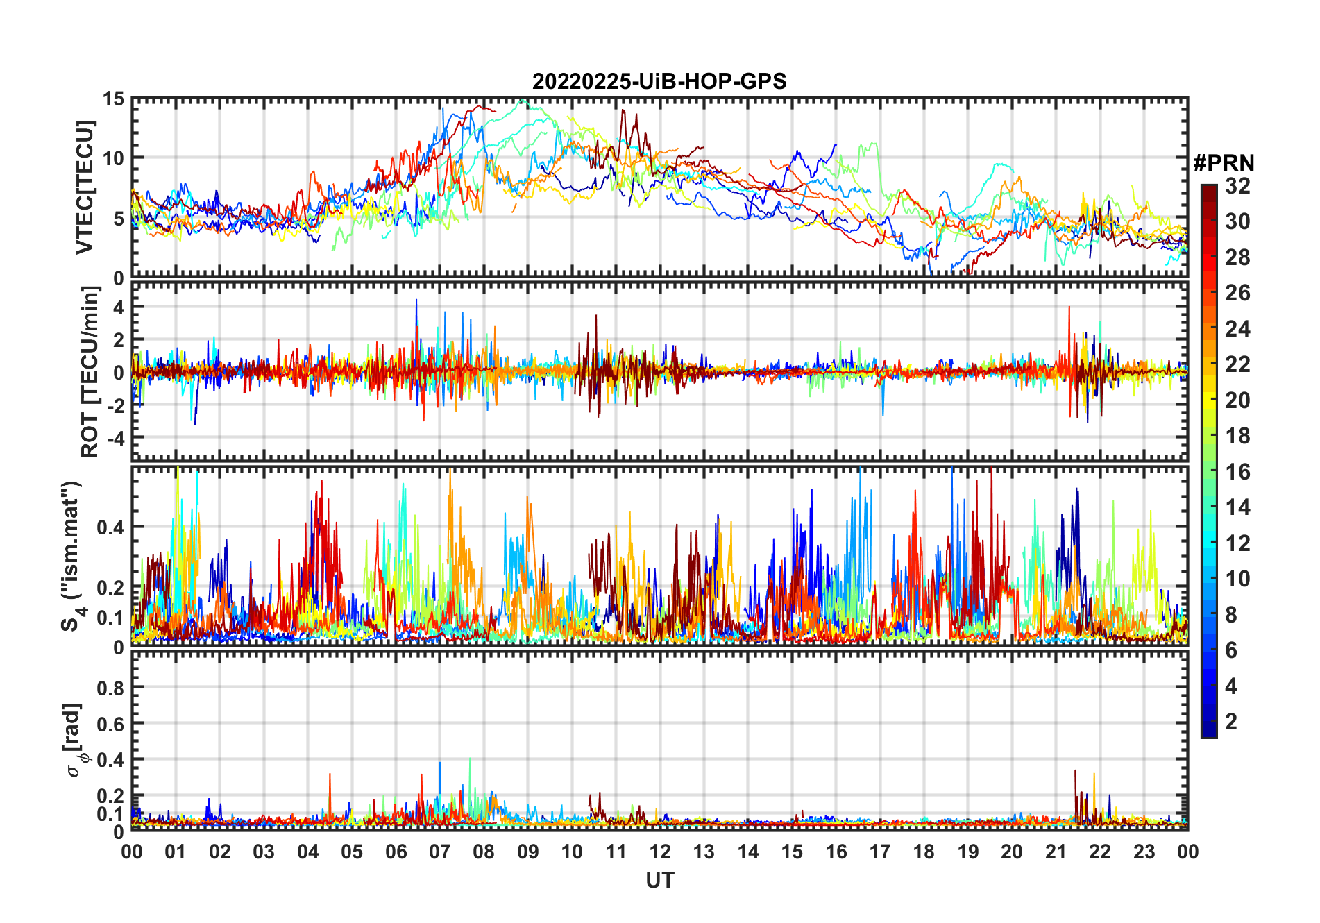Click the 0.8 tick on the σφ axis

click(x=110, y=688)
